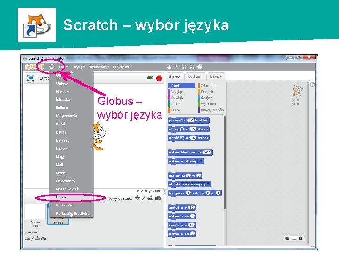
Task: Paint new sprite with brush icon
Action: pos(144,198)
